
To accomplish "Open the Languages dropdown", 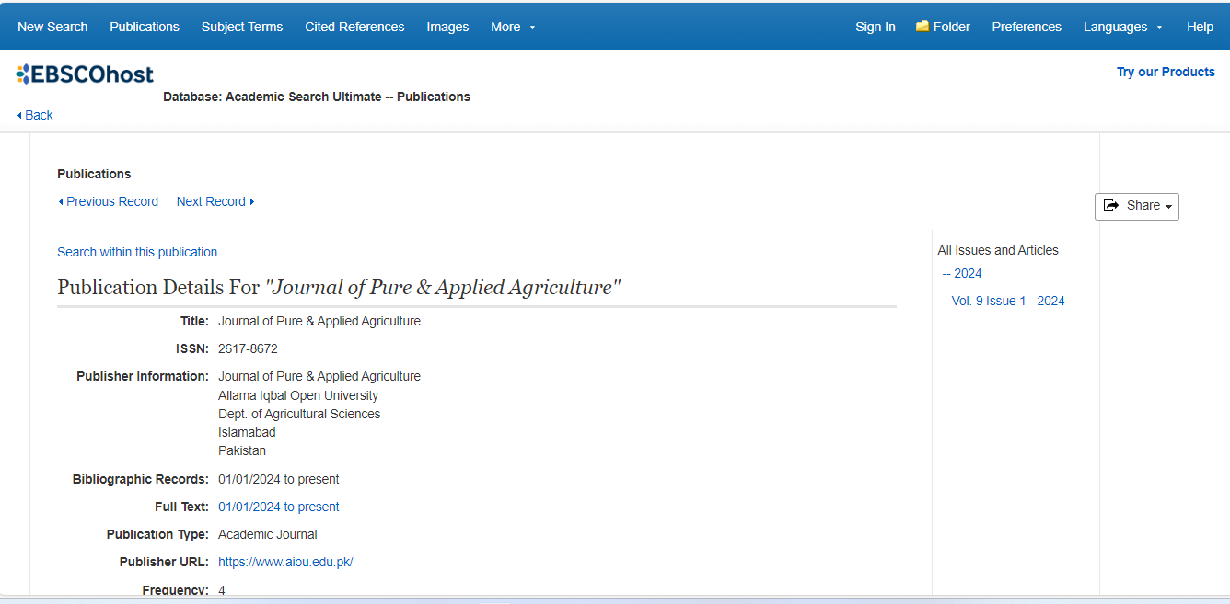I will tap(1122, 27).
